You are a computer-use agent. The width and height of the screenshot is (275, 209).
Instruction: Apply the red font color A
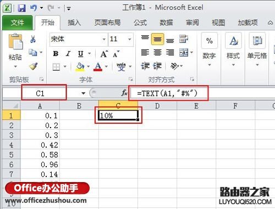point(98,67)
